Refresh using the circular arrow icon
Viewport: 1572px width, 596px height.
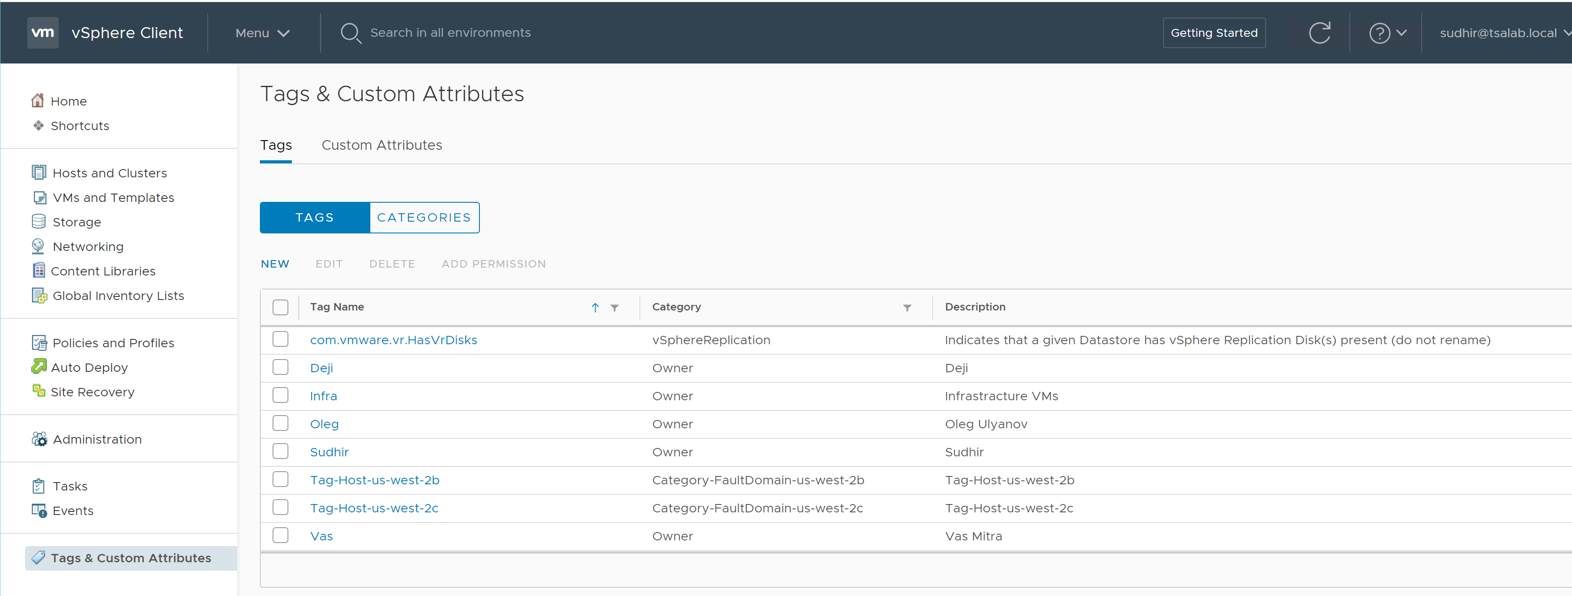pos(1319,33)
